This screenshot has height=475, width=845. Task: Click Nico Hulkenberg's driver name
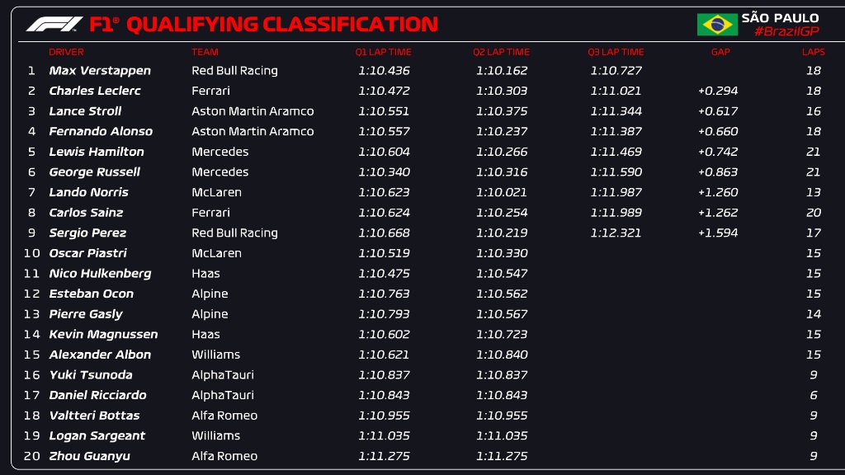100,274
